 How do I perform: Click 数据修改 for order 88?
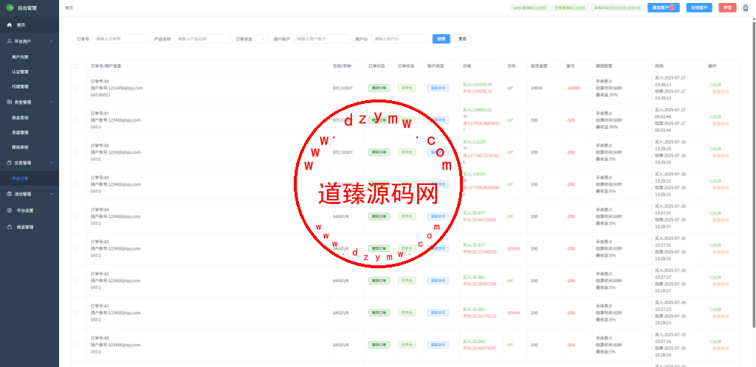[x=721, y=91]
